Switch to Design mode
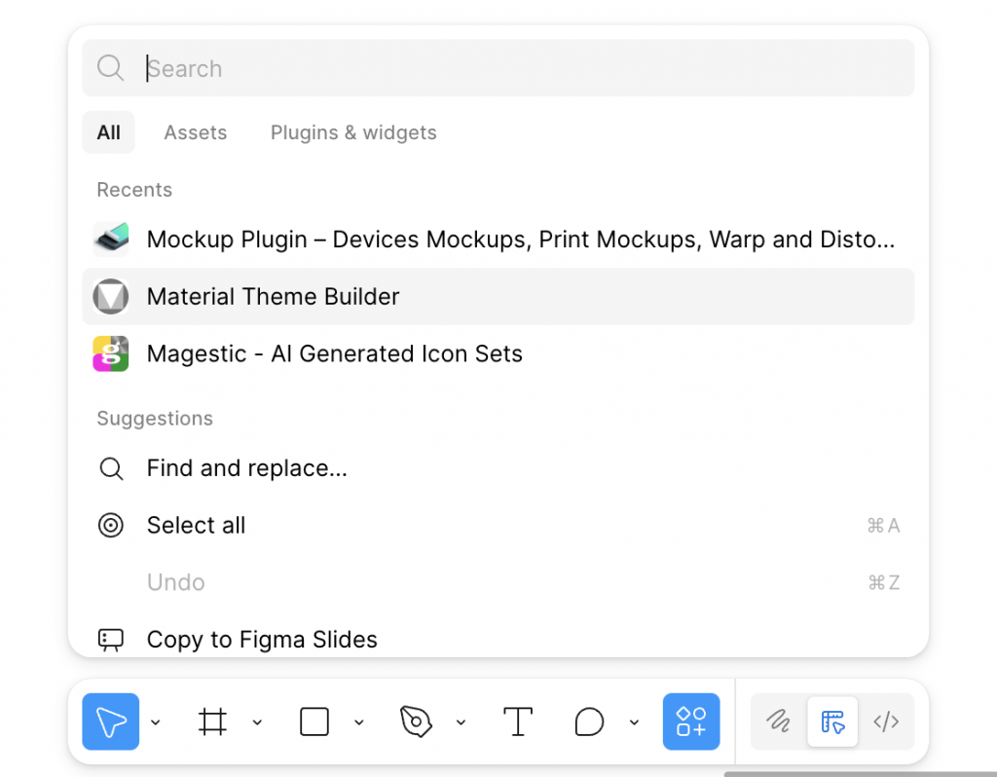 pos(832,721)
